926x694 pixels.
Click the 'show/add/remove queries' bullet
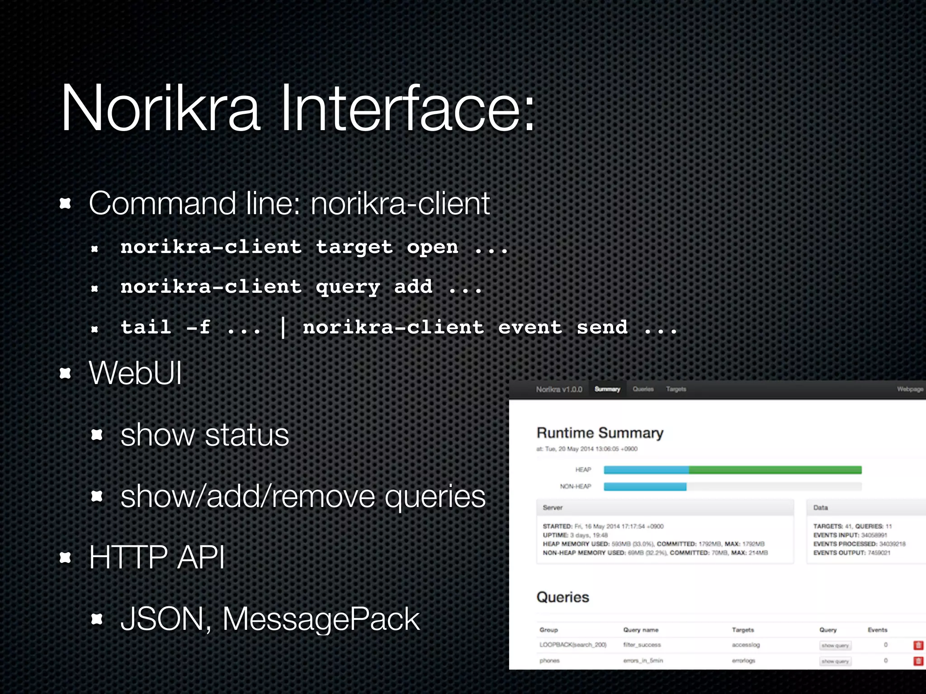(x=303, y=496)
